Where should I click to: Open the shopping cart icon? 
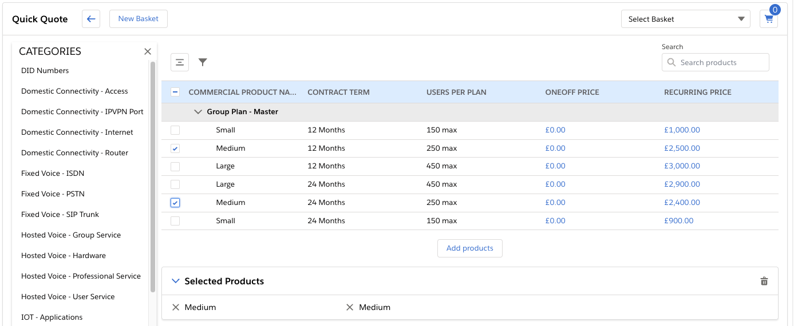coord(769,19)
